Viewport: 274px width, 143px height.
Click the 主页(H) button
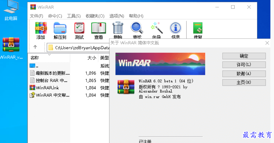point(244,82)
